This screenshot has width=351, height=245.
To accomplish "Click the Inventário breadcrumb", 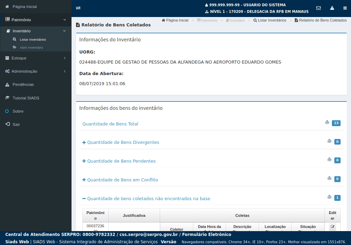I will click(235, 20).
